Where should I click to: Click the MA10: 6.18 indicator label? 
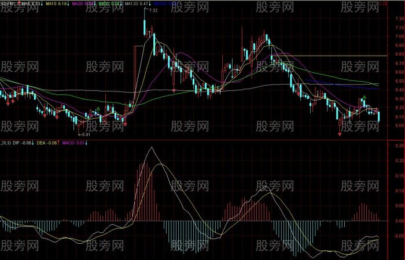(x=56, y=3)
